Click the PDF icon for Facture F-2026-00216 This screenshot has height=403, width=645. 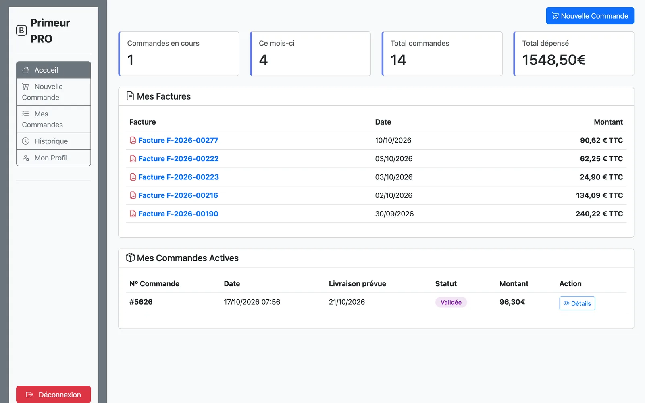click(x=133, y=195)
